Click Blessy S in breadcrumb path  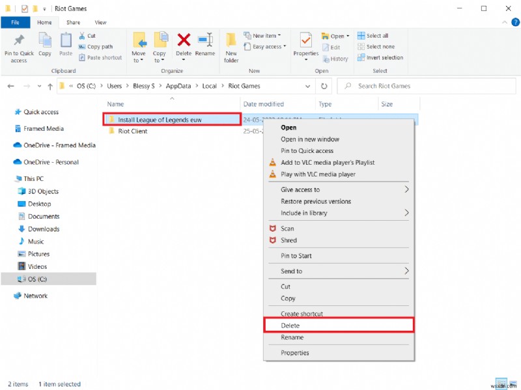click(x=144, y=86)
